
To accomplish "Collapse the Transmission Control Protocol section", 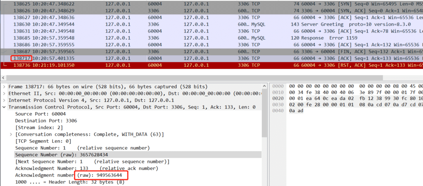I will point(4,107).
